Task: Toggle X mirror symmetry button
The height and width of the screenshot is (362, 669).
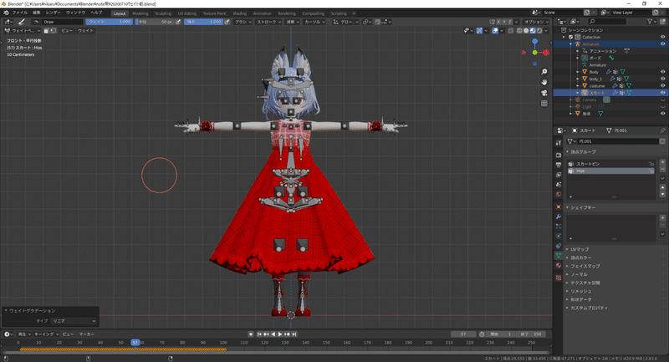Action: [x=498, y=22]
